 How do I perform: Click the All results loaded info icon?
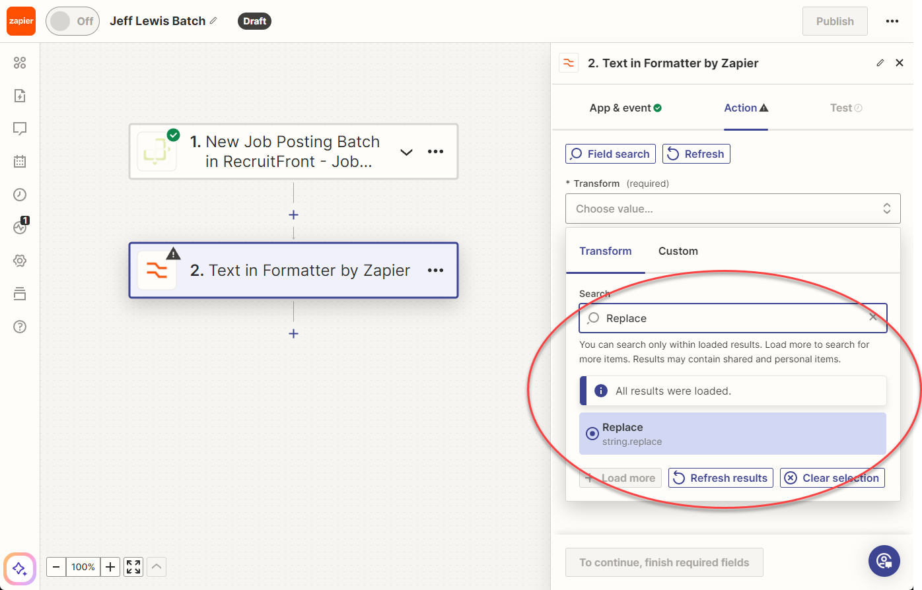pos(601,391)
